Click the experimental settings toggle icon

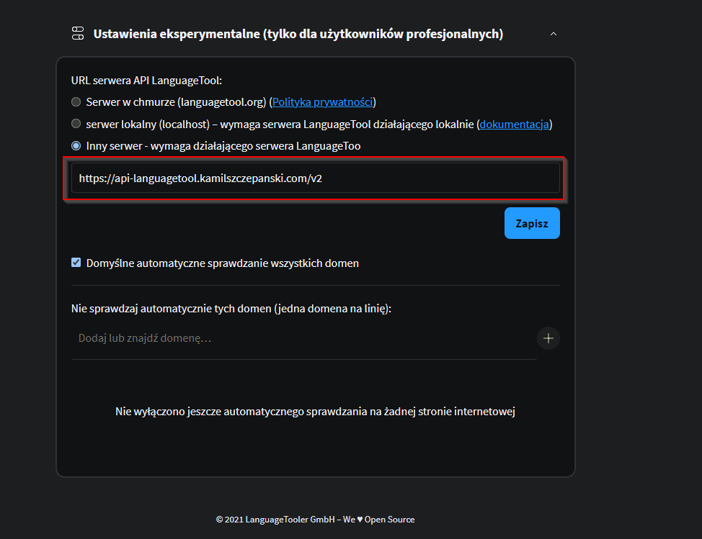point(78,34)
